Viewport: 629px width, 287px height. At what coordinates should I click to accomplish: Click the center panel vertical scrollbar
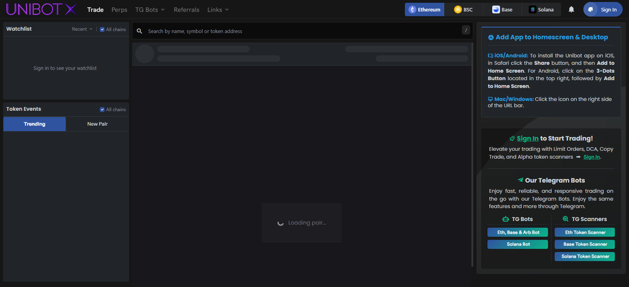pyautogui.click(x=472, y=155)
